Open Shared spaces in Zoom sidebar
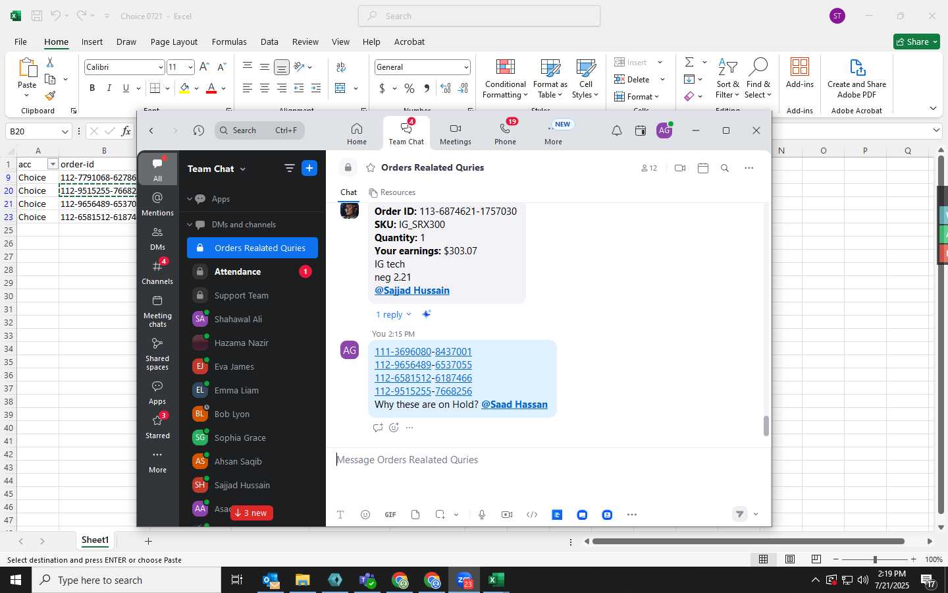Image resolution: width=948 pixels, height=593 pixels. pos(157,354)
